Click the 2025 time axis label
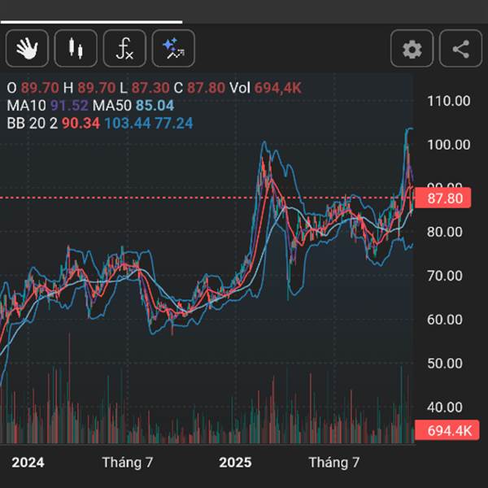 (x=235, y=463)
